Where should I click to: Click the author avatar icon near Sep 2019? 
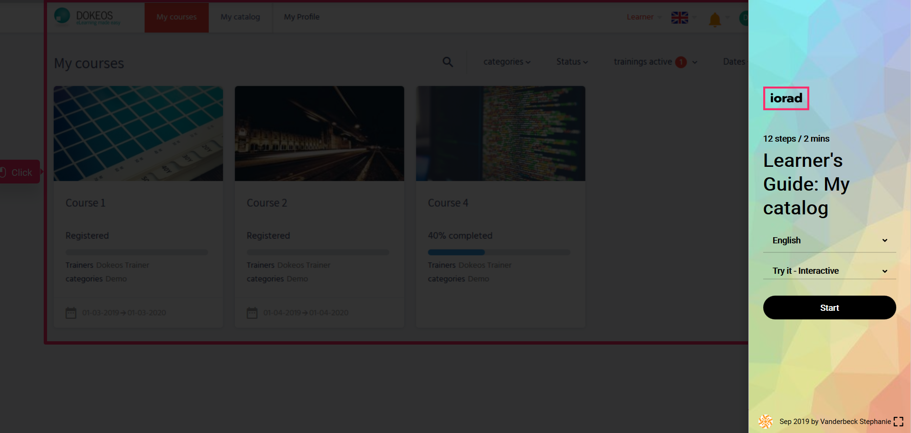[x=766, y=421]
